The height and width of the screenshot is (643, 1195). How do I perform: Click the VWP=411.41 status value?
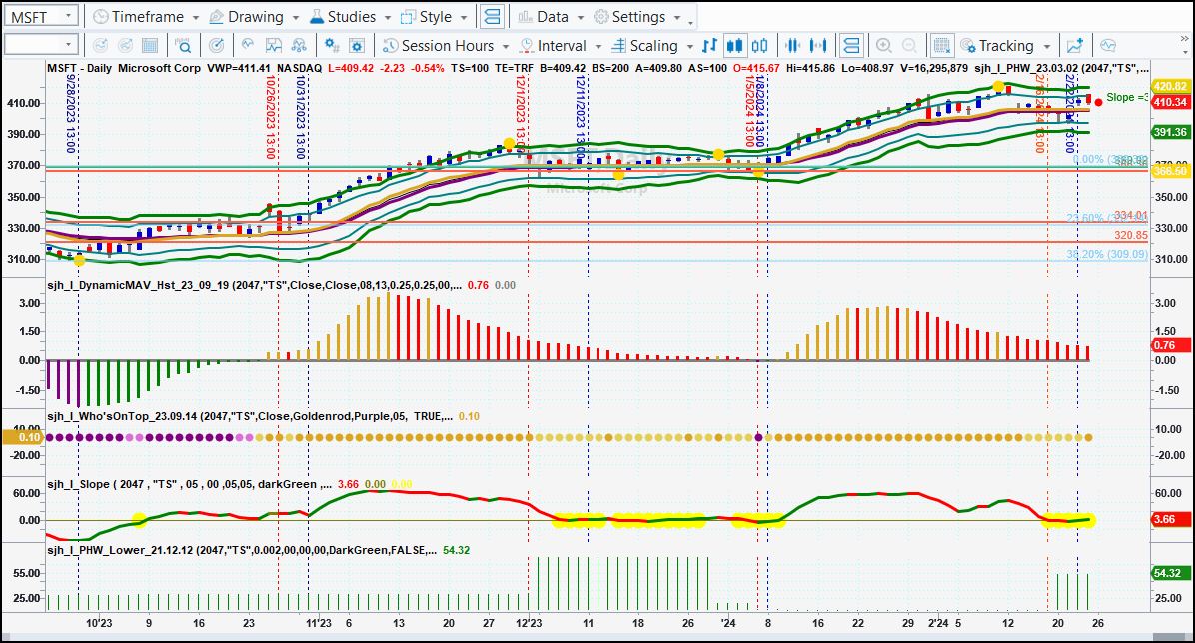click(x=238, y=68)
